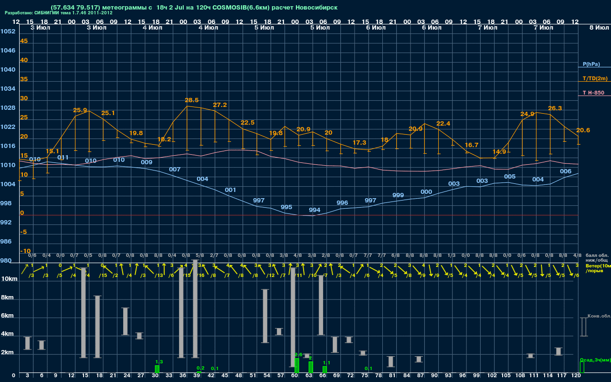
Task: Click the pressure label '009'
Action: tap(147, 162)
